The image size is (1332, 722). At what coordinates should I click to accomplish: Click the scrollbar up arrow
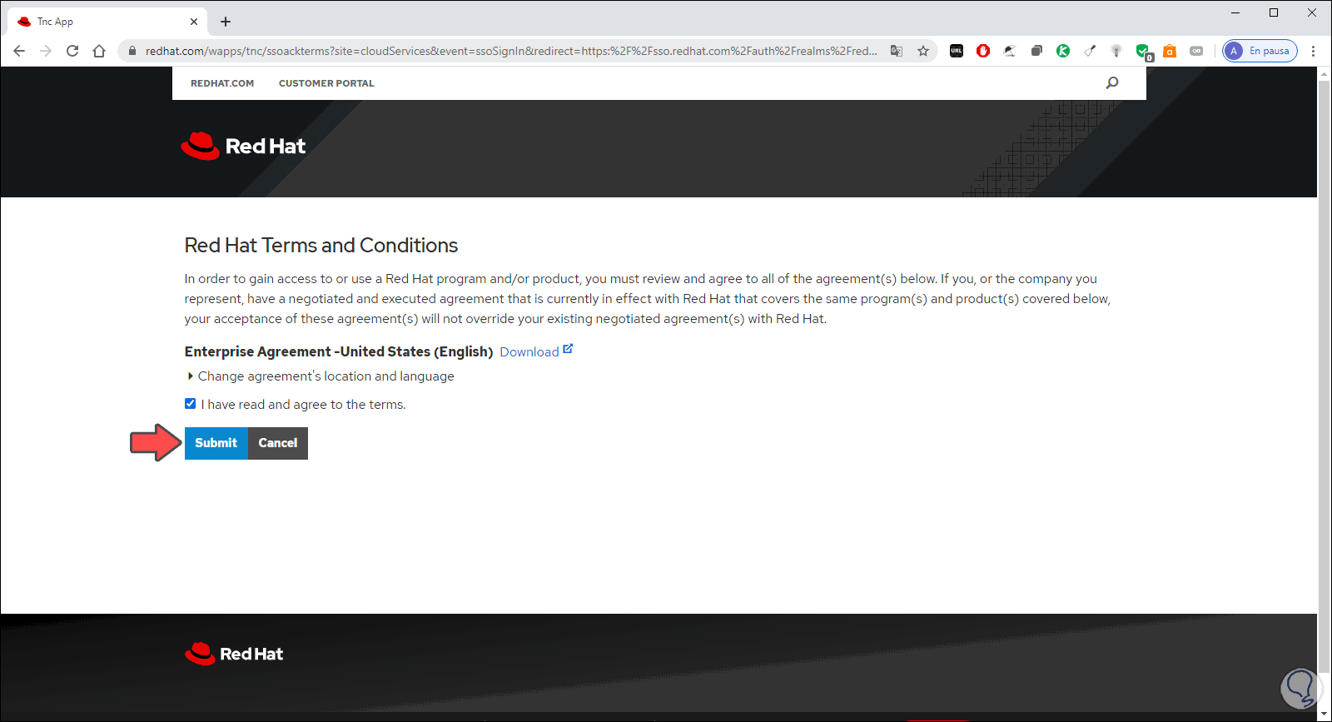tap(1324, 74)
